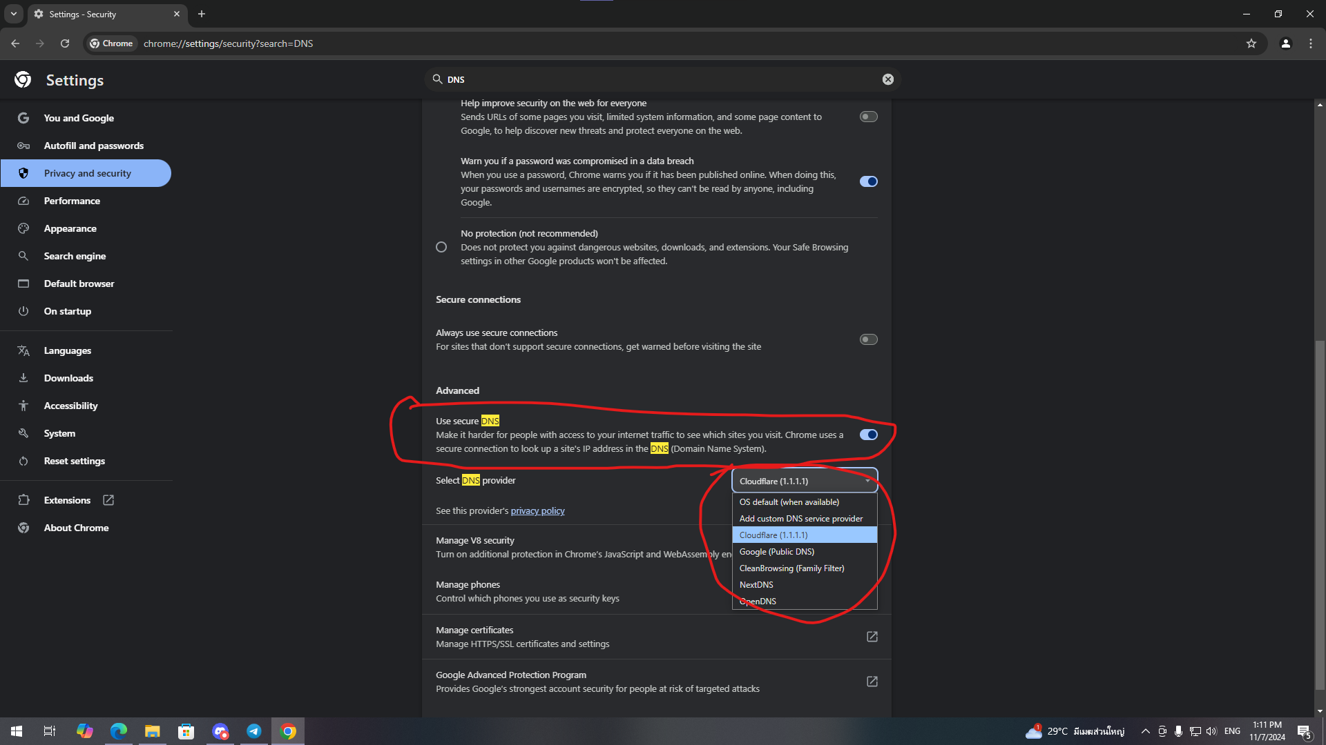Viewport: 1326px width, 745px height.
Task: Open the notification center icon
Action: coord(1304,731)
